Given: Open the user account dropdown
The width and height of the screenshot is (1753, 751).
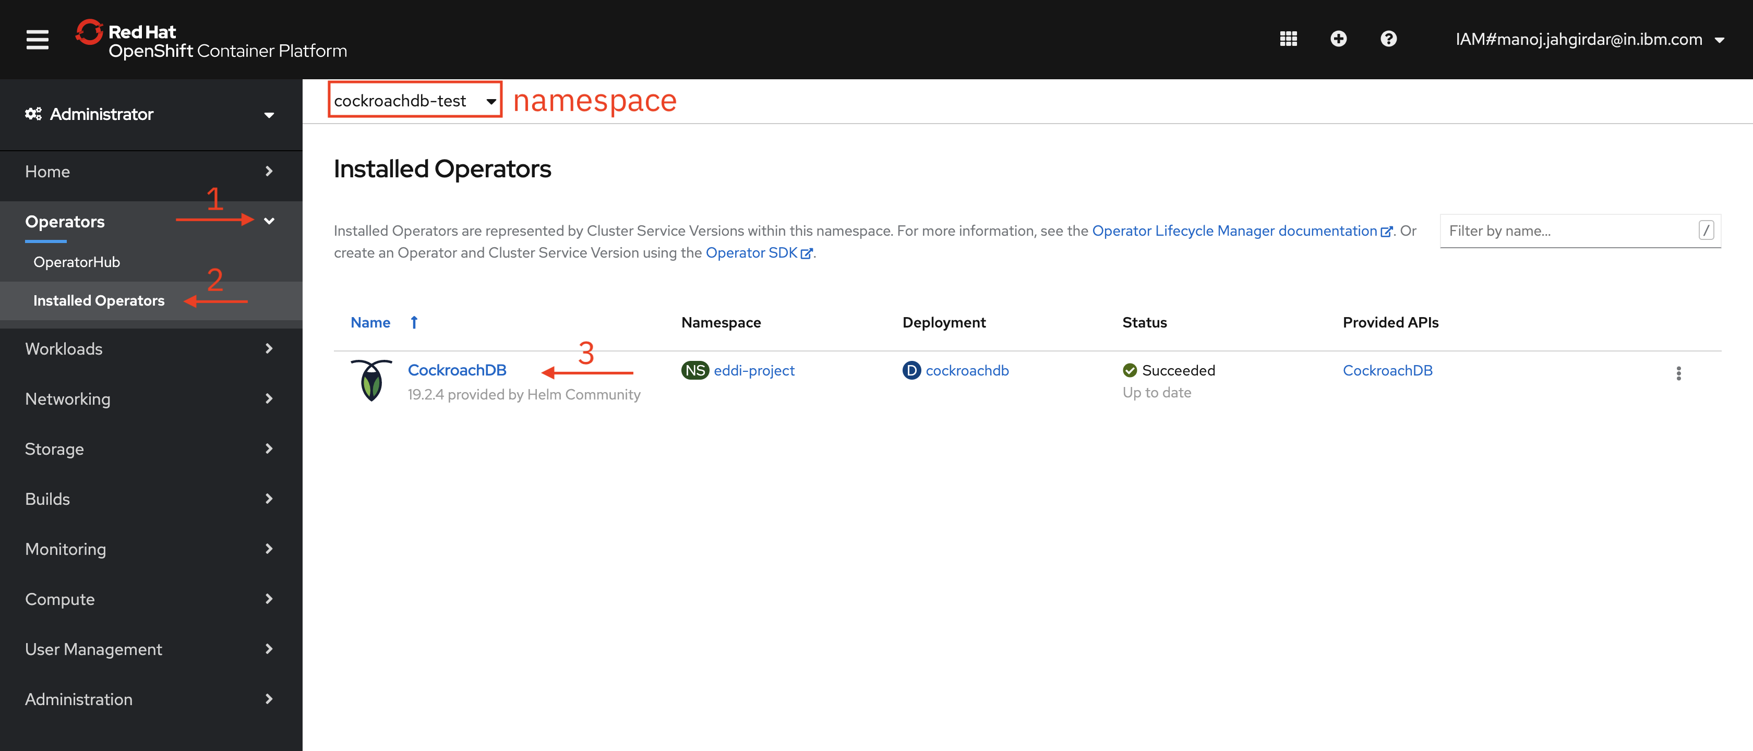Looking at the screenshot, I should click(x=1588, y=40).
